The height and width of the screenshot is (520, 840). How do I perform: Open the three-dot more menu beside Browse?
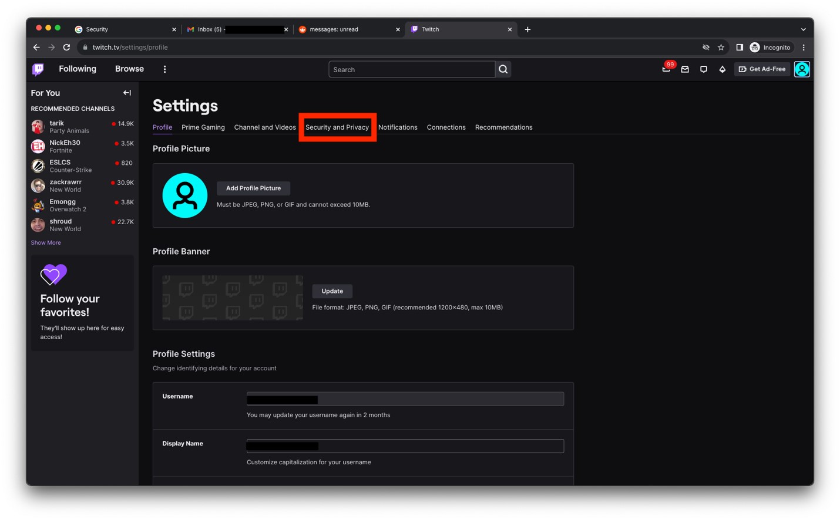click(x=164, y=69)
